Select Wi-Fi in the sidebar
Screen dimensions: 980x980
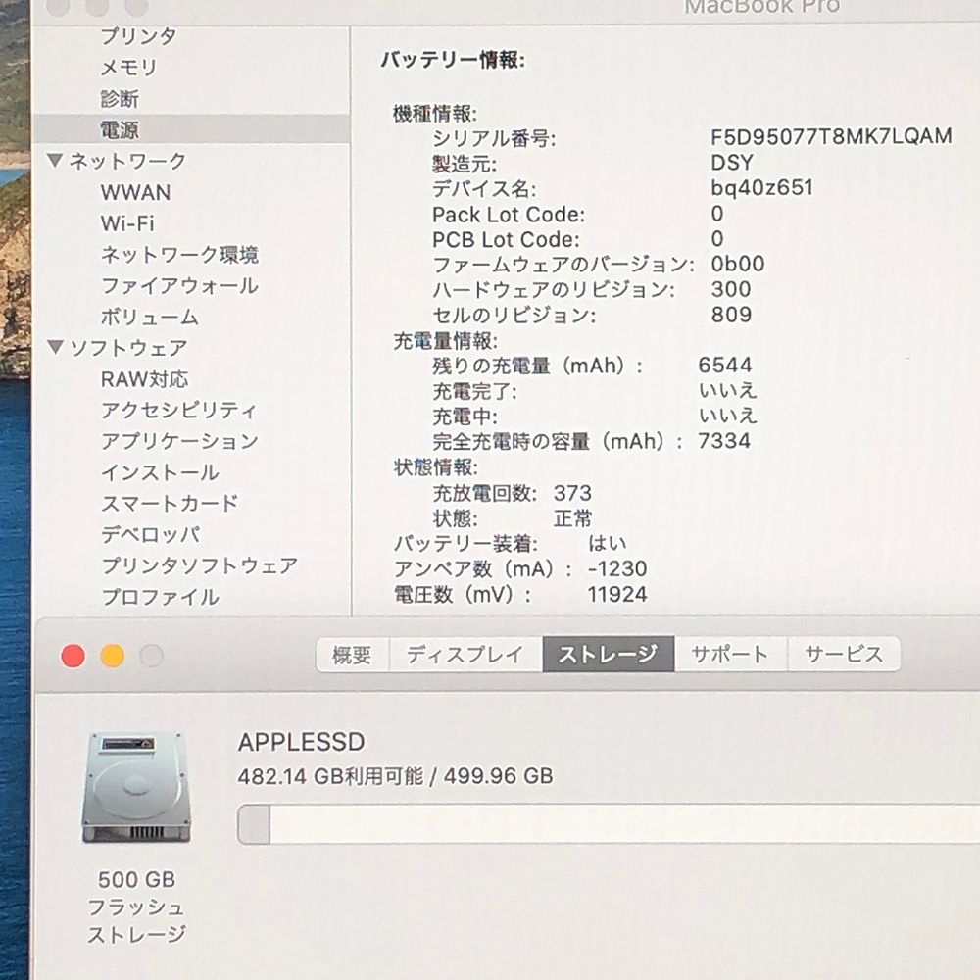coord(127,223)
